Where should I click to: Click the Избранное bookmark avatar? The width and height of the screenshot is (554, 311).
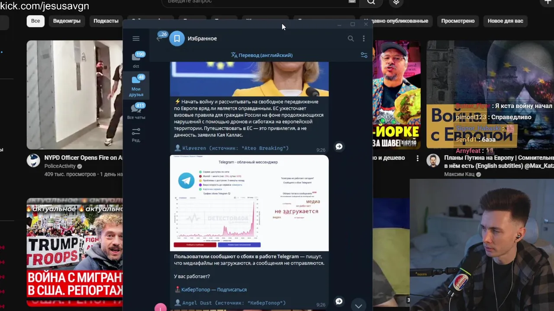(177, 38)
